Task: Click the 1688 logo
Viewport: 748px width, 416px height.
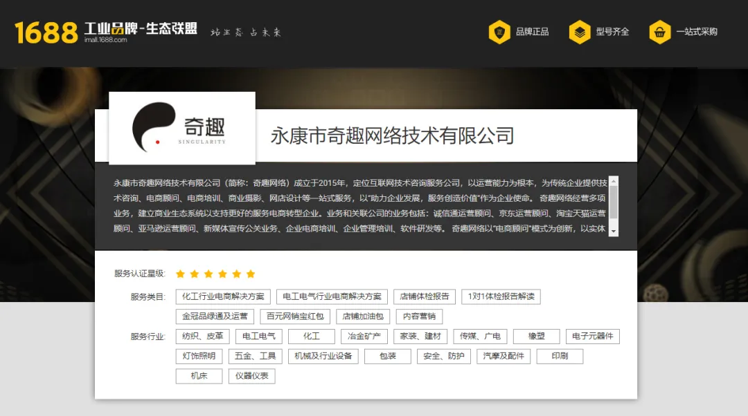Action: pyautogui.click(x=46, y=32)
